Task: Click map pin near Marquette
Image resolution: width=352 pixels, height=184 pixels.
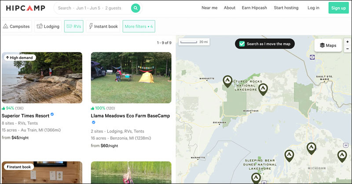Action: [x=227, y=81]
